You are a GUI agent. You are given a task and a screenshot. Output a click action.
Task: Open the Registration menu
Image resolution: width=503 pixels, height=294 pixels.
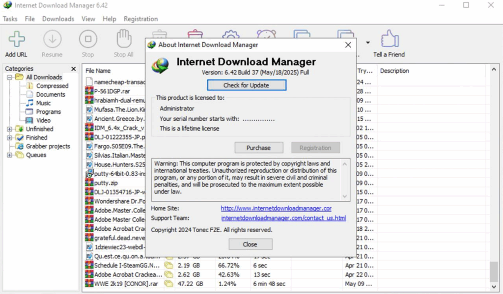point(140,19)
